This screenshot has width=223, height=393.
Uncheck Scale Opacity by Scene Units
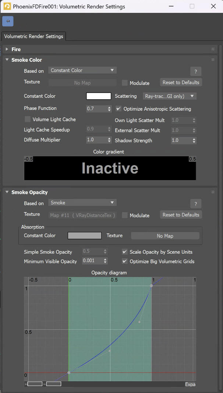pyautogui.click(x=124, y=251)
